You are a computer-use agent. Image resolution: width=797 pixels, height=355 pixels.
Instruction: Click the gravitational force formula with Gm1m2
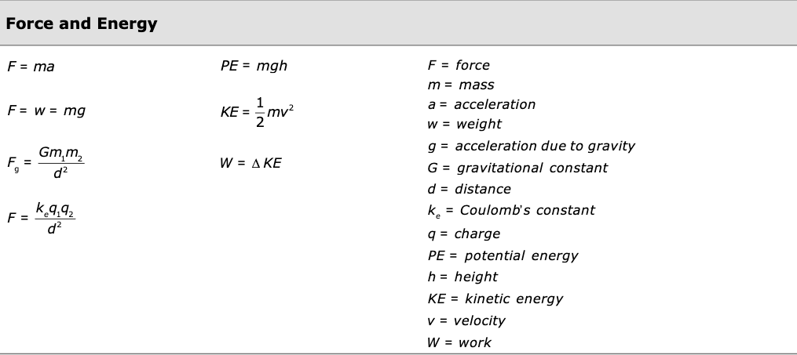pyautogui.click(x=46, y=163)
